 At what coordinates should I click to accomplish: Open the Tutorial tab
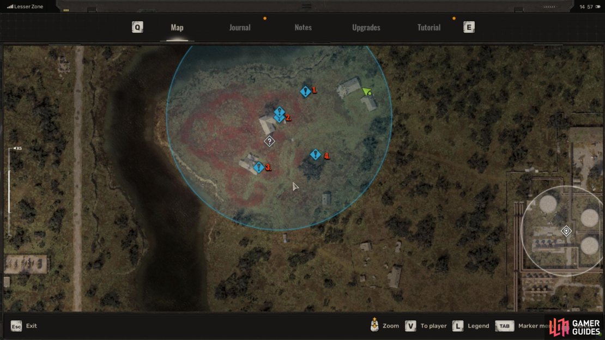tap(428, 27)
